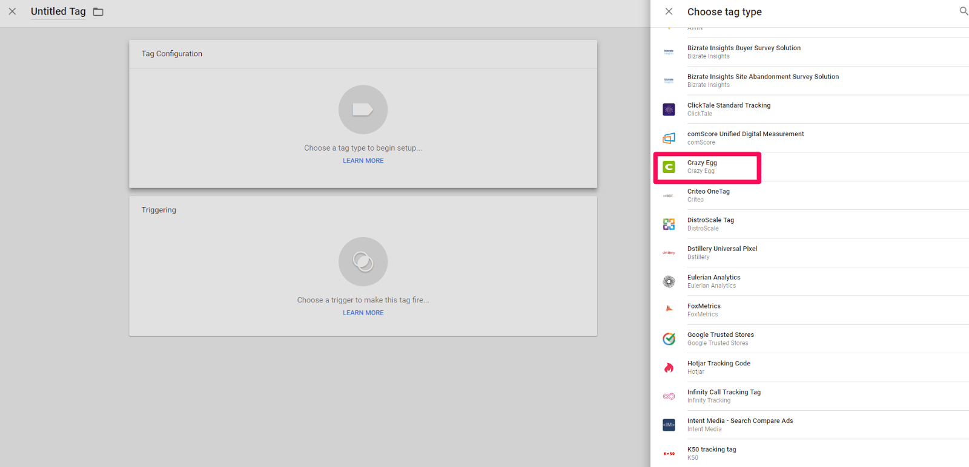Choose Crazy Egg tag type
This screenshot has width=969, height=467.
pos(702,163)
